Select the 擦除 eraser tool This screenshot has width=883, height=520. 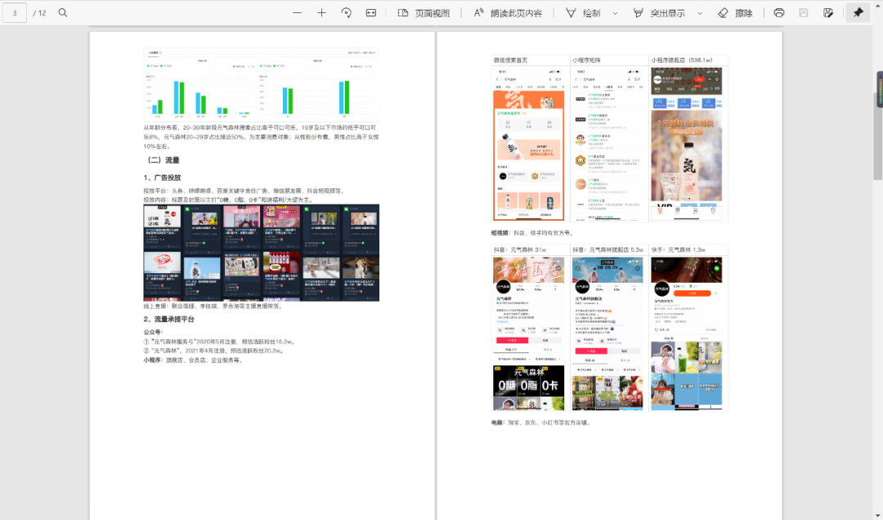(736, 13)
